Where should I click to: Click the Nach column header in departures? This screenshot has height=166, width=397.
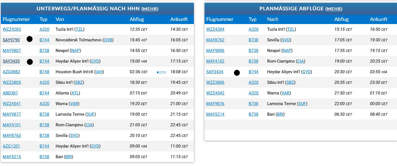pyautogui.click(x=273, y=19)
